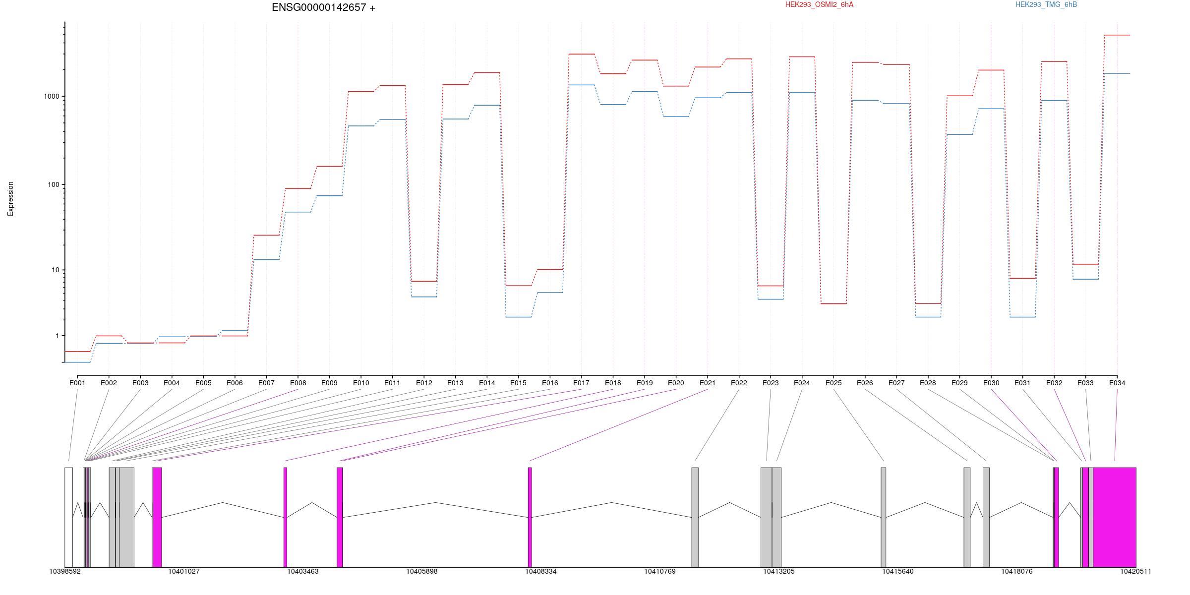Click genomic coordinate 10410769

660,572
